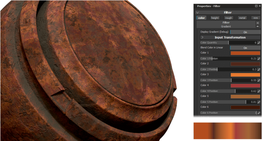
Task: Open the Color 1 swatch
Action: [x=245, y=53]
